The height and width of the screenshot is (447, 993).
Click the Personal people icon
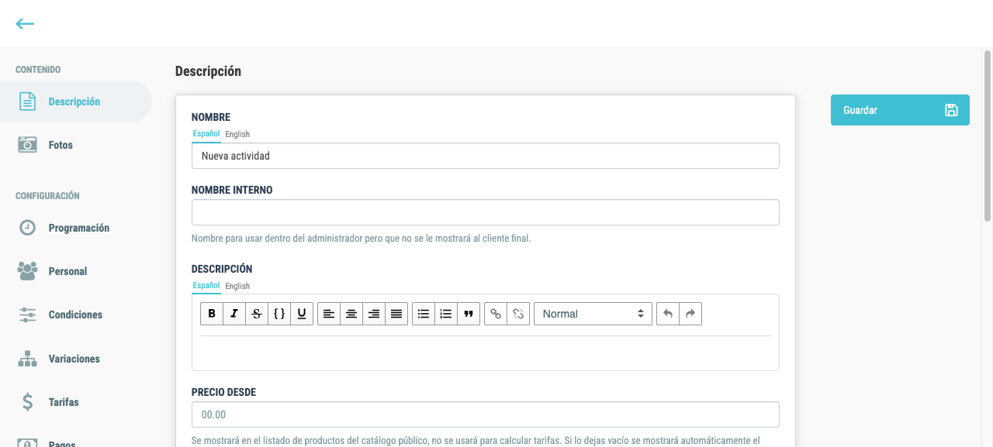coord(28,271)
